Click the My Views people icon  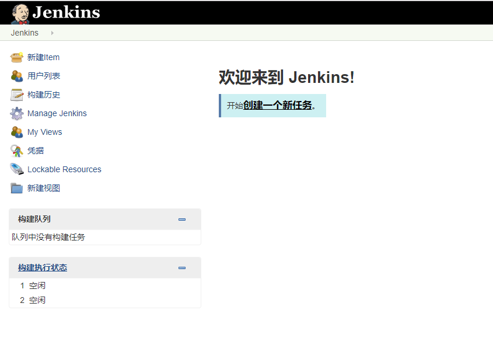click(17, 132)
